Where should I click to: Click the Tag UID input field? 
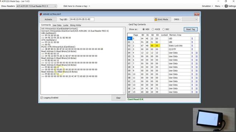pos(82,19)
